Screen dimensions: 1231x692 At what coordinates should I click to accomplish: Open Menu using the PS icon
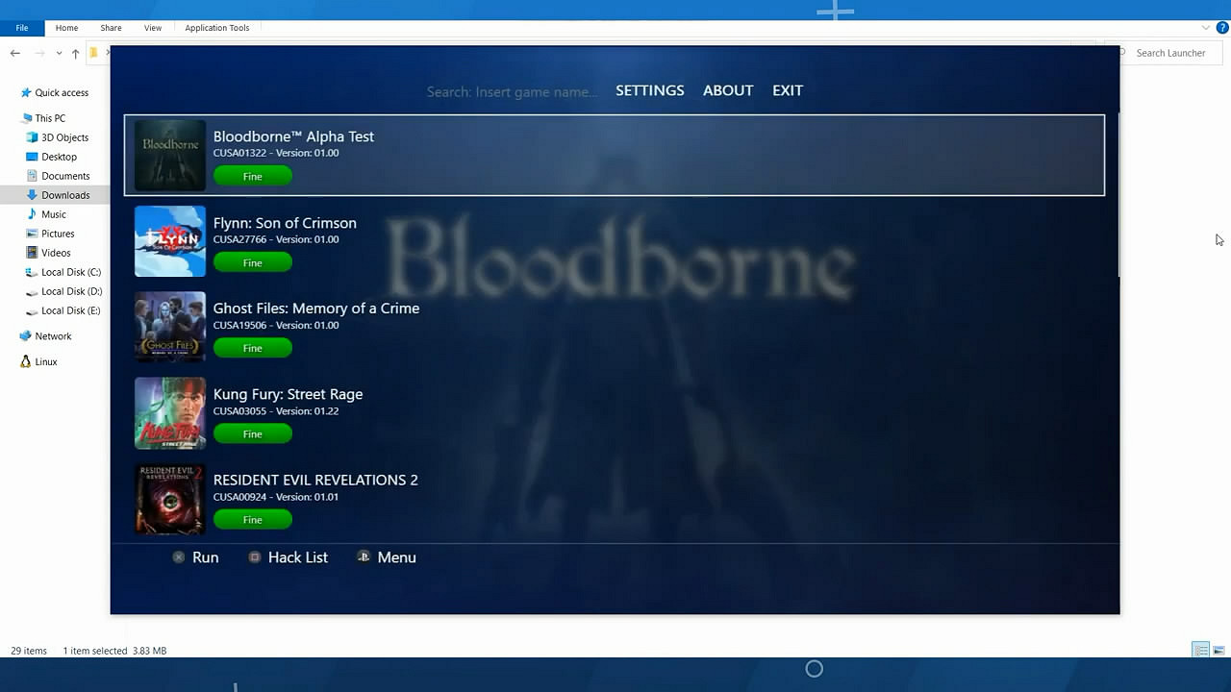pyautogui.click(x=364, y=557)
